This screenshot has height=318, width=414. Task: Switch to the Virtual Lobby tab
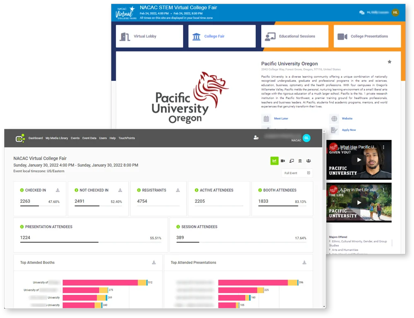pos(149,36)
